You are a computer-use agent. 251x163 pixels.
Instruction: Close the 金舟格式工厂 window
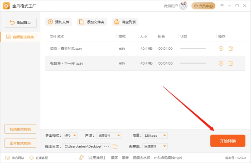click(245, 6)
